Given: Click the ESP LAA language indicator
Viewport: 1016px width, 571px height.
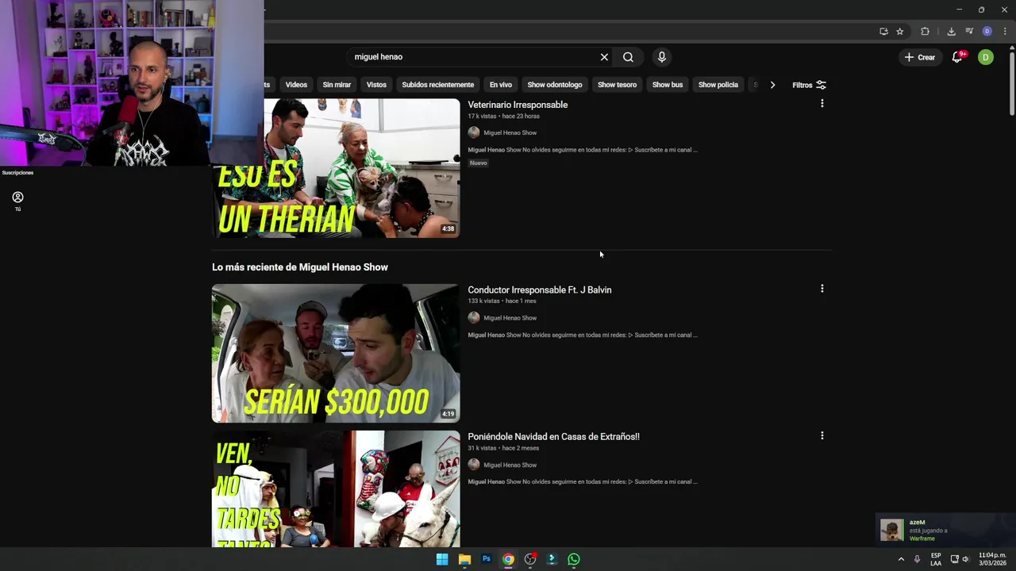Looking at the screenshot, I should click(x=936, y=559).
